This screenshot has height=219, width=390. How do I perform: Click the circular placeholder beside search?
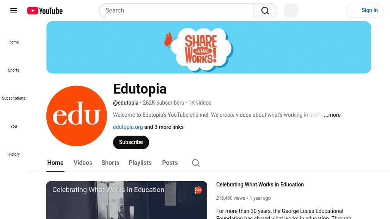coord(291,11)
